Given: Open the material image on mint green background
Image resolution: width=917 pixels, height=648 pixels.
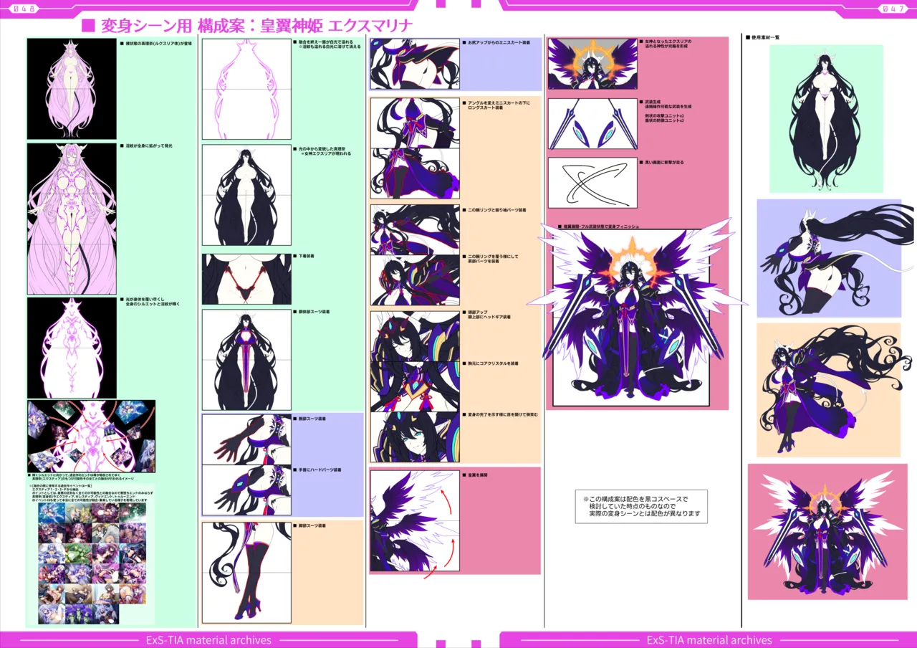Looking at the screenshot, I should coord(826,119).
